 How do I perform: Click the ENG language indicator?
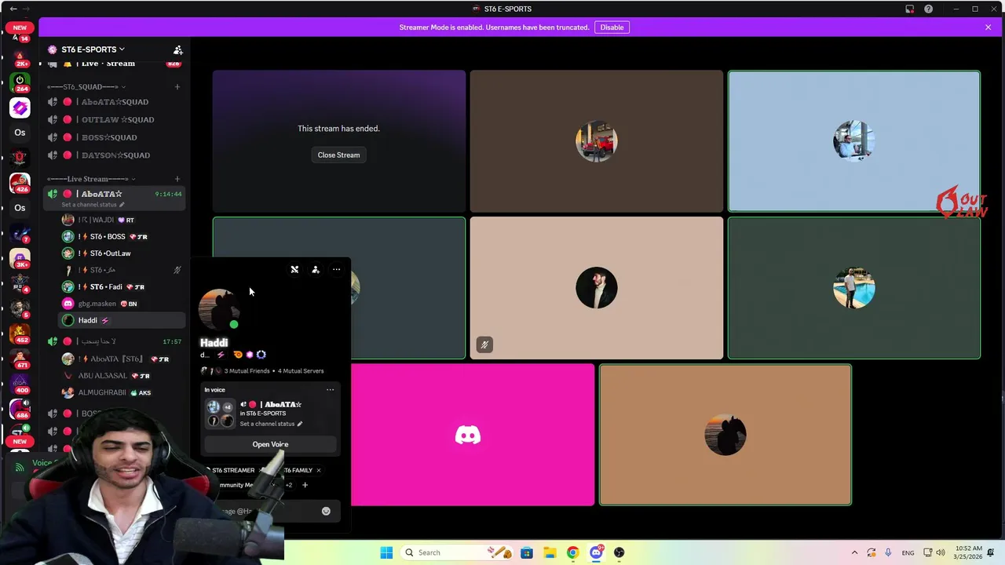click(x=908, y=552)
